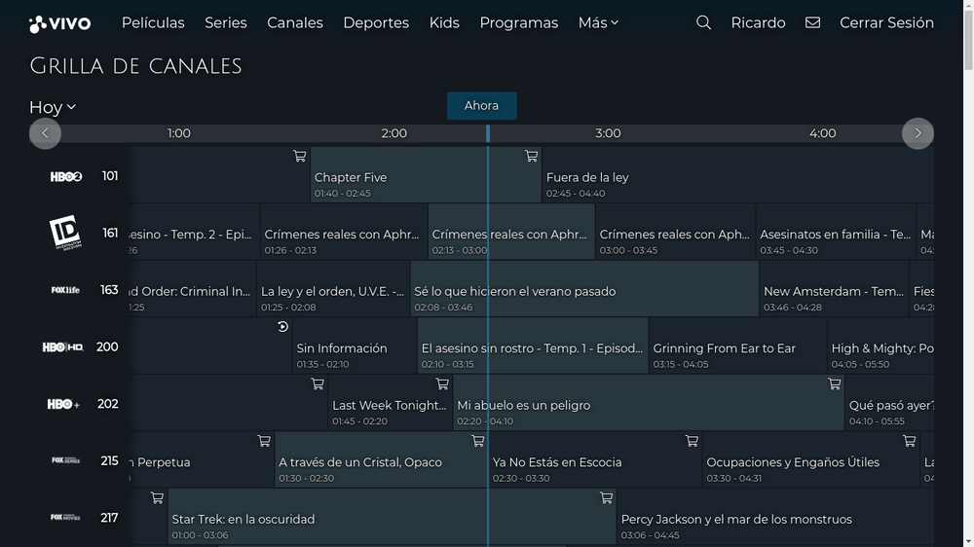Click the search magnifier icon
The image size is (974, 547).
coord(703,22)
